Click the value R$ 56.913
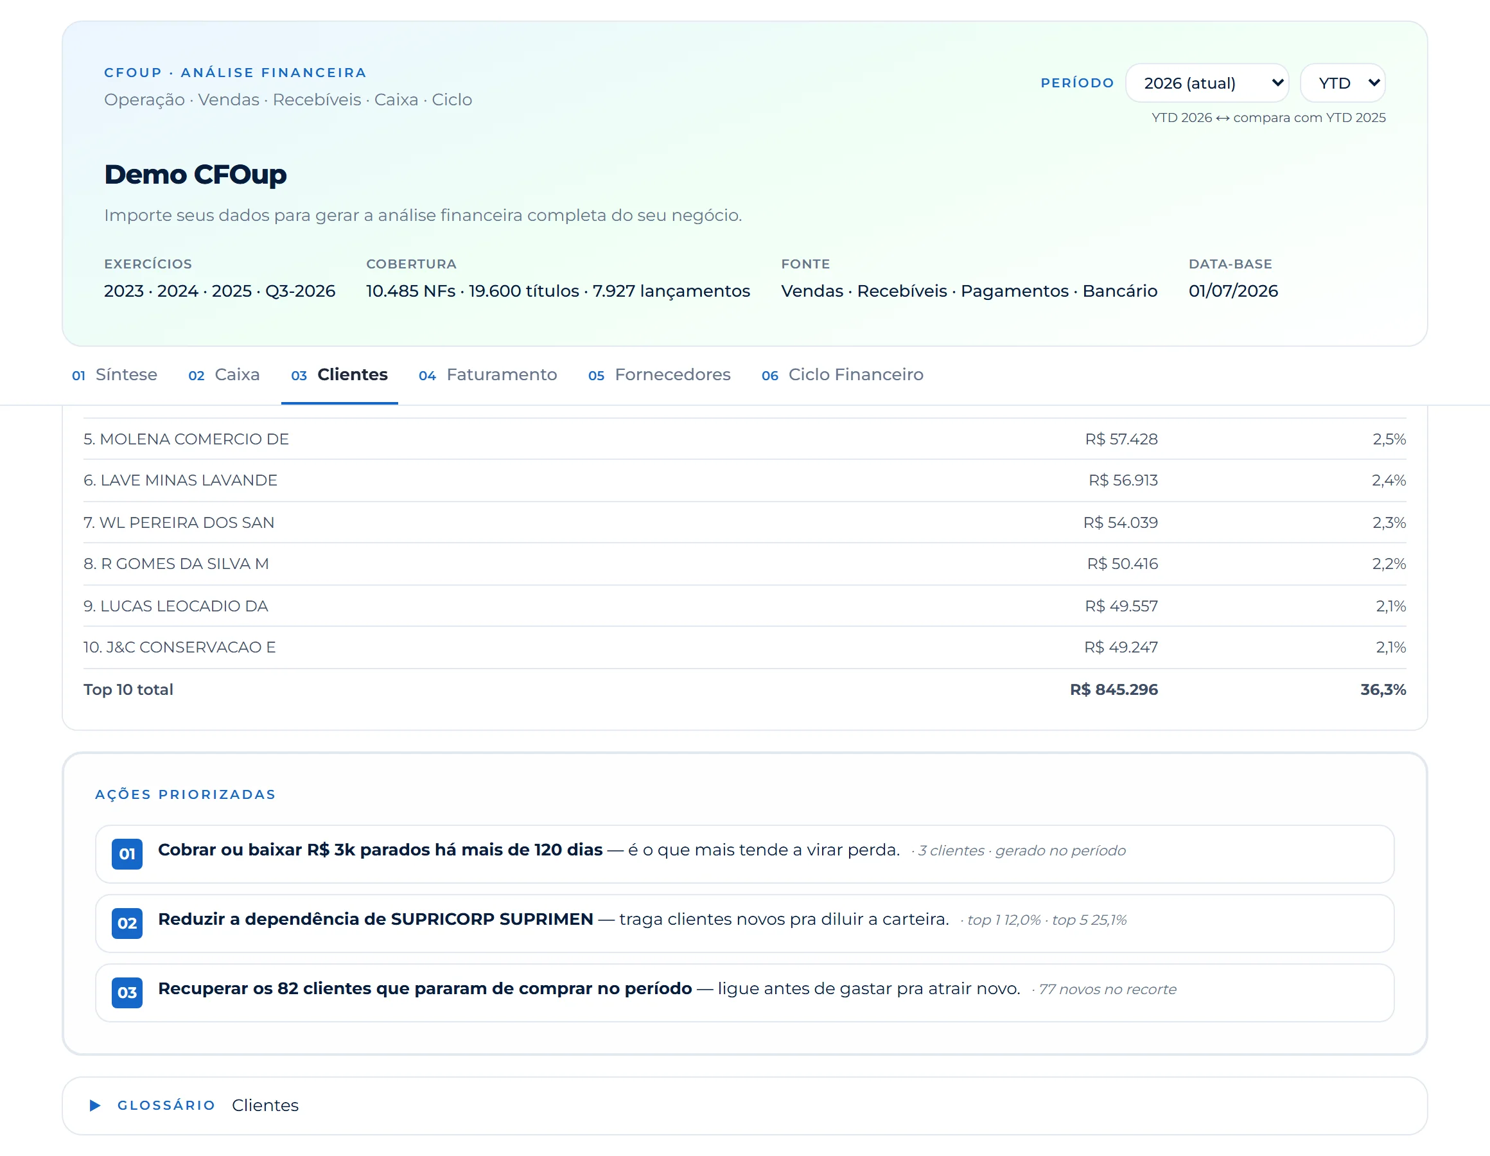 [1123, 480]
